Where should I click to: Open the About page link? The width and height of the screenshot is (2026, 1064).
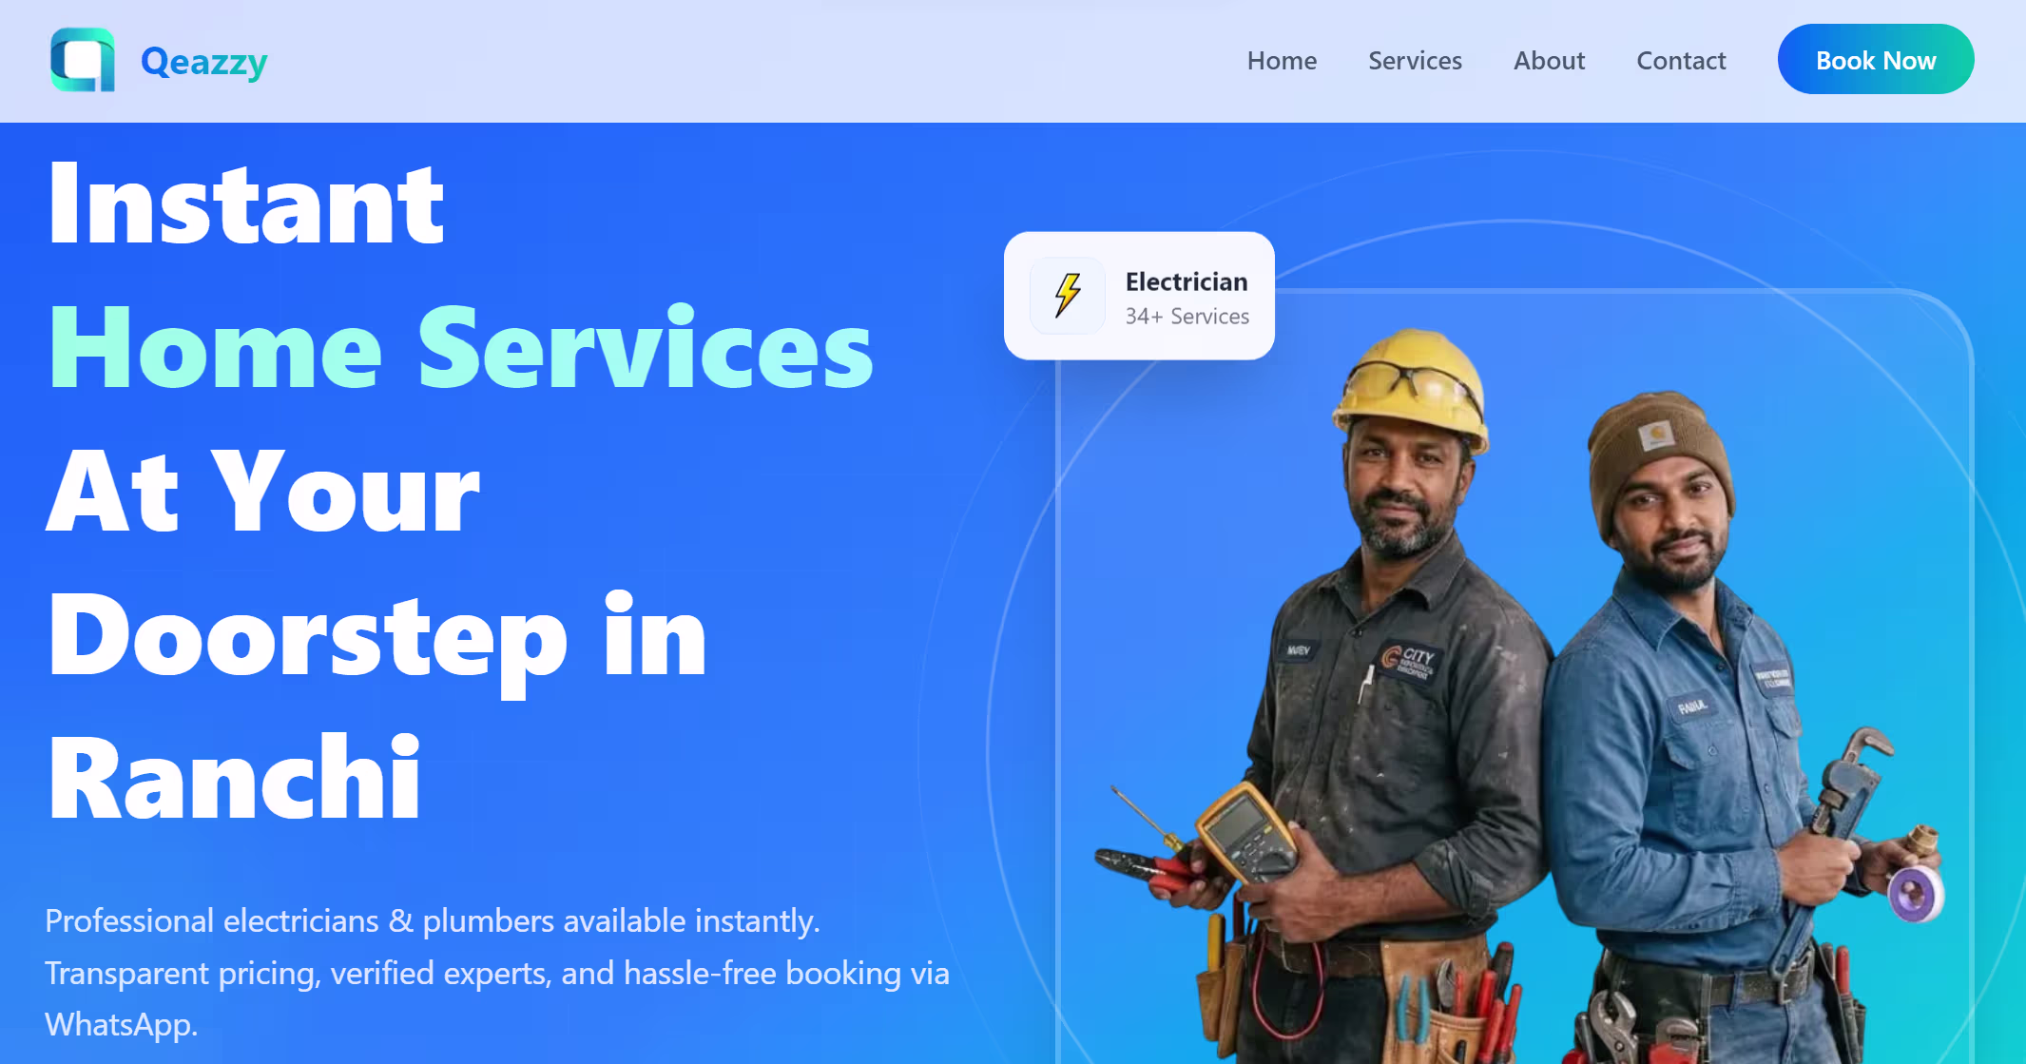pos(1549,61)
